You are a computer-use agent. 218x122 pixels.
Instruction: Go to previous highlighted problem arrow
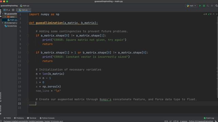(x=214, y=14)
